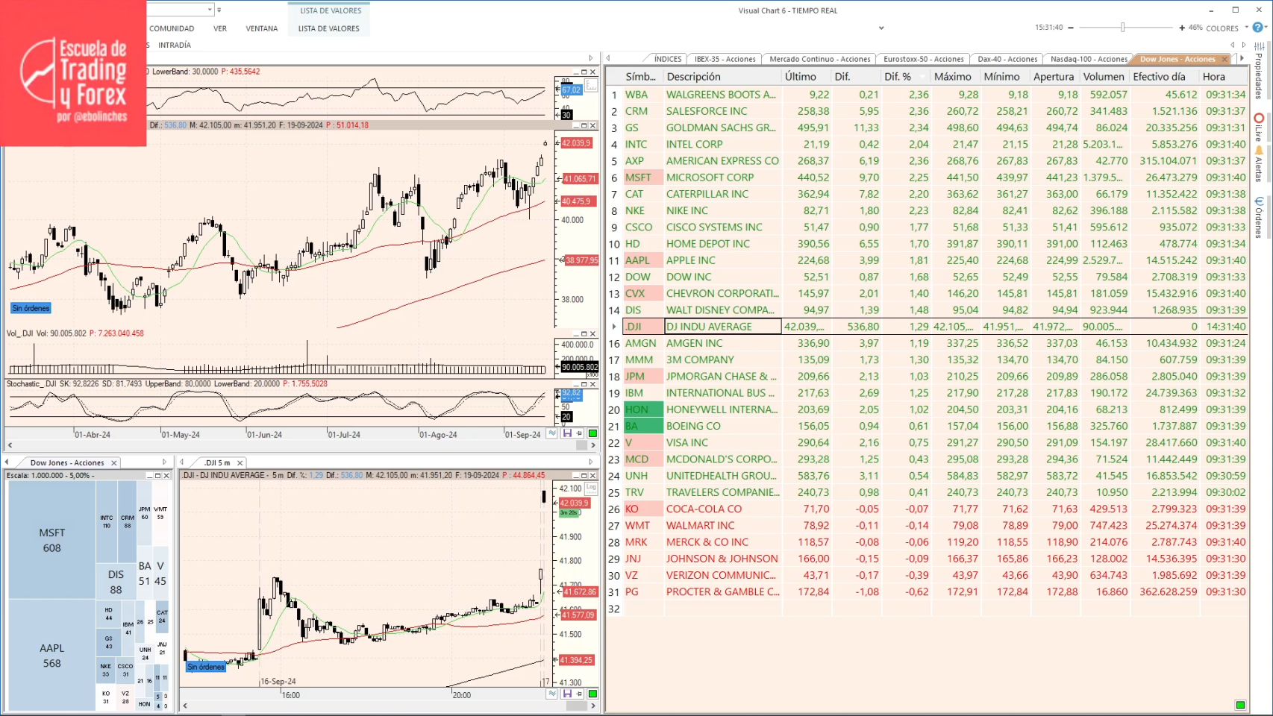Close the .DJI 5 m chart tab
The height and width of the screenshot is (716, 1273).
pos(240,463)
